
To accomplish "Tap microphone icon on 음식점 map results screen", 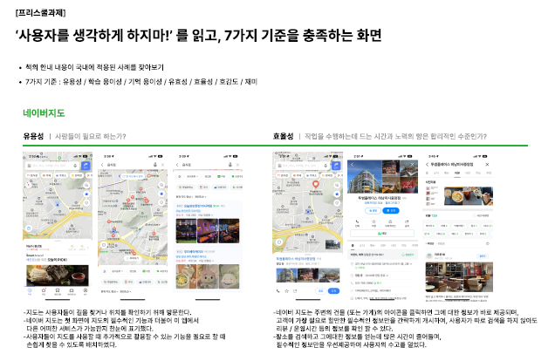I will pyautogui.click(x=155, y=165).
